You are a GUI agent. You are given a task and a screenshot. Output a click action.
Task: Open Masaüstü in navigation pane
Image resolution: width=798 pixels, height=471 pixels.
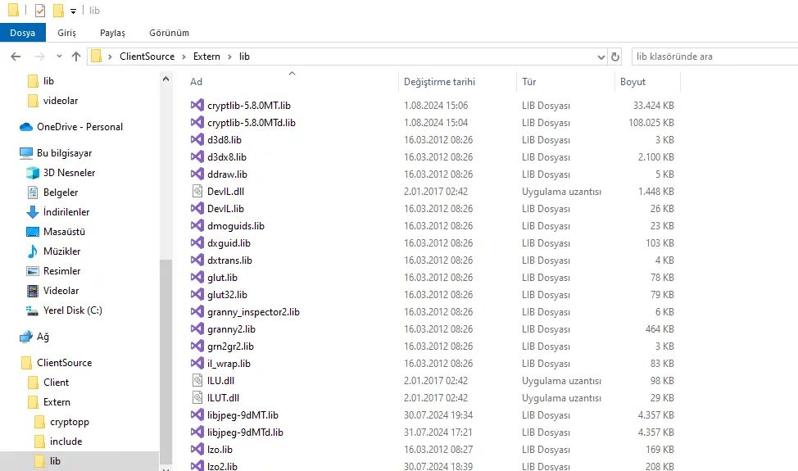pos(64,232)
